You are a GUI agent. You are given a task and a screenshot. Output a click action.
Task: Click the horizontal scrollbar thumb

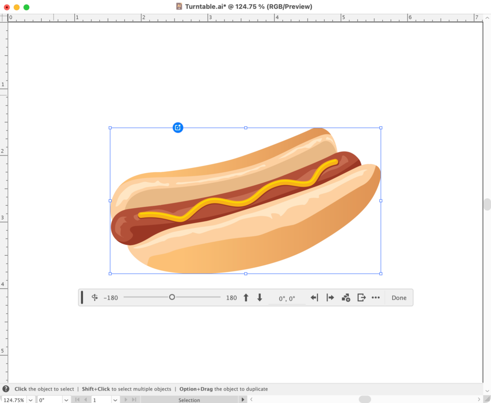[365, 400]
